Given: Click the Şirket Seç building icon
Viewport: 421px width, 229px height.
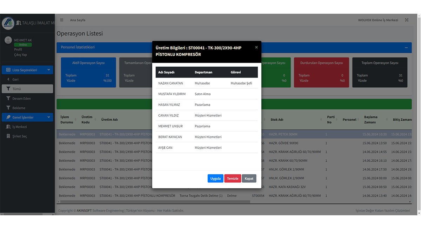Looking at the screenshot, I should coord(8,136).
